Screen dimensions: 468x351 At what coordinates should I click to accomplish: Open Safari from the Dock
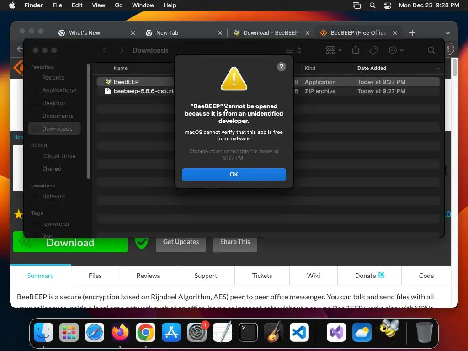pyautogui.click(x=95, y=332)
